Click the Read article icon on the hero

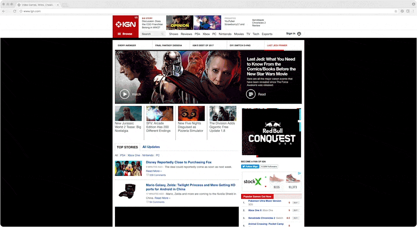[250, 94]
